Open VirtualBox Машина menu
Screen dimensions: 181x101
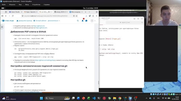click(x=12, y=4)
